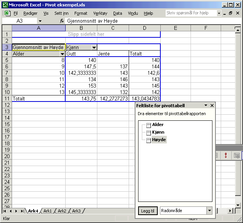This screenshot has height=223, width=243.
Task: Click the pivot table toolbar grid icon
Action: (x=237, y=155)
